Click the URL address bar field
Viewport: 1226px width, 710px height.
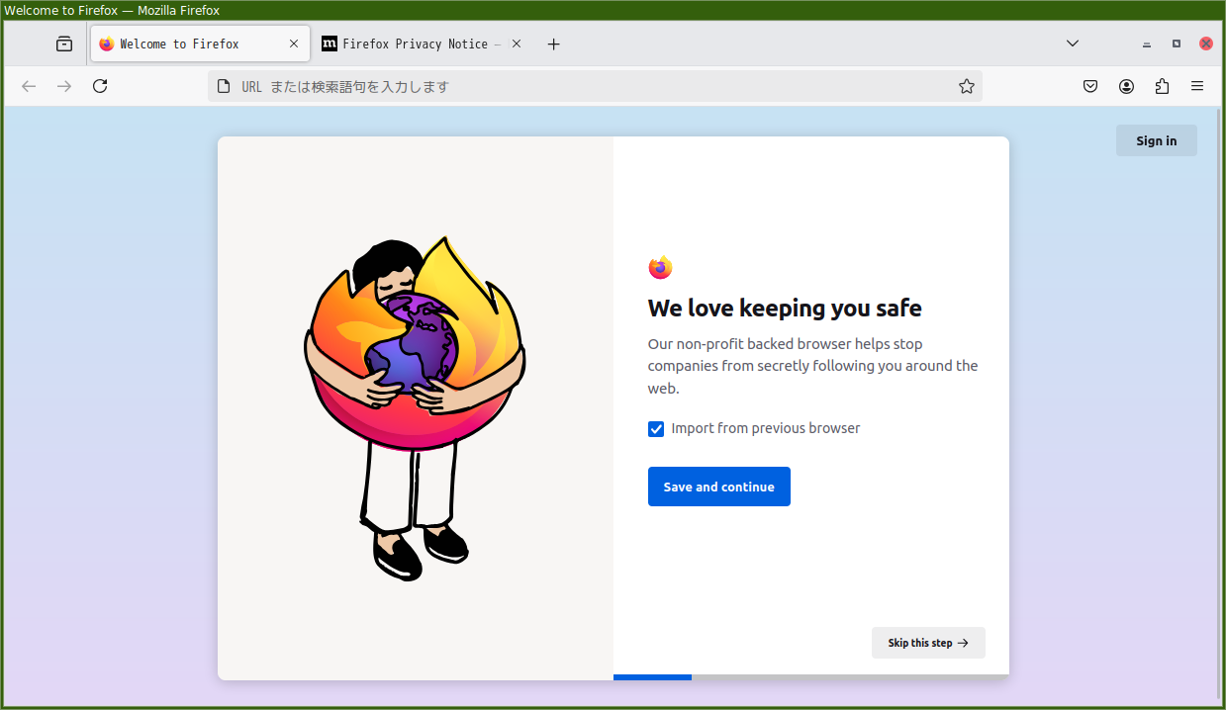594,86
